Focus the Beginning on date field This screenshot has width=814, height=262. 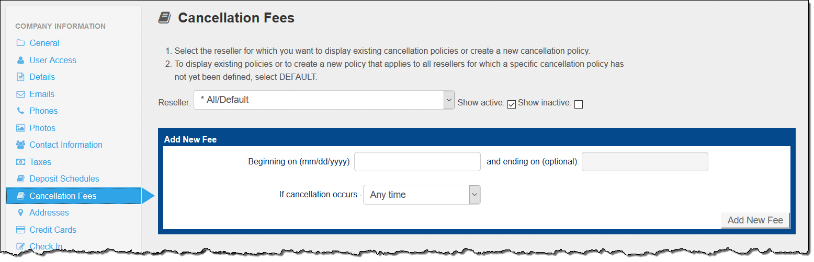click(417, 162)
